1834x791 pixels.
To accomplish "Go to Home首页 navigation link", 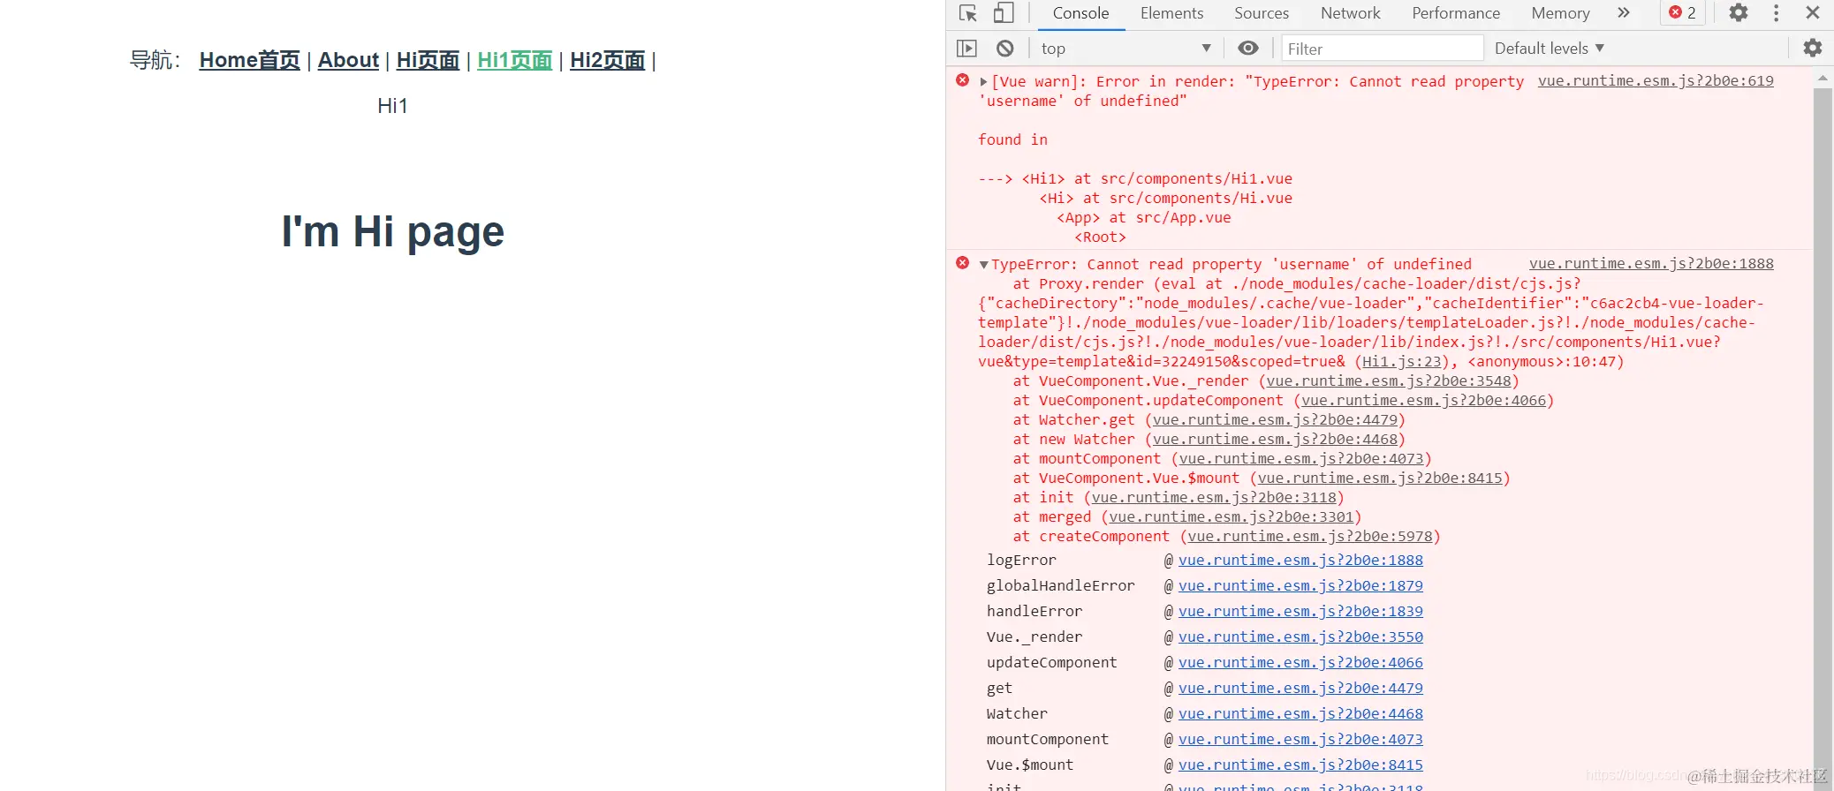I will tap(249, 60).
